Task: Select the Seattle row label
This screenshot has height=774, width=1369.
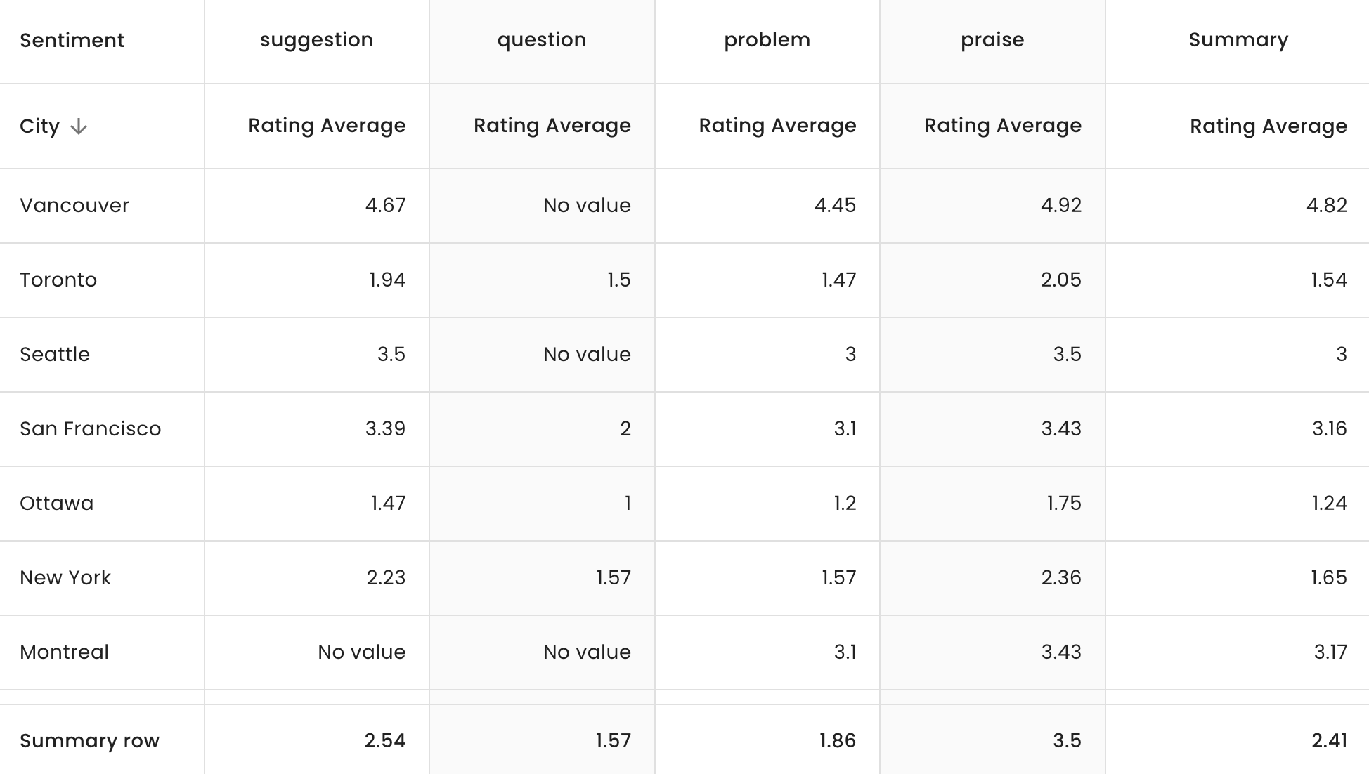Action: [x=55, y=355]
